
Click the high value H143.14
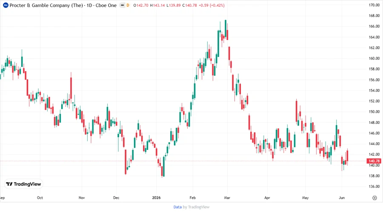pos(157,6)
